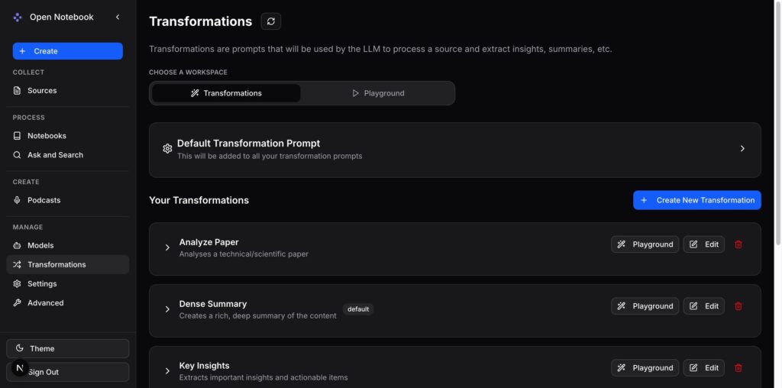Edit the Analyze Paper transformation
Screen dimensions: 782x388
coord(703,244)
